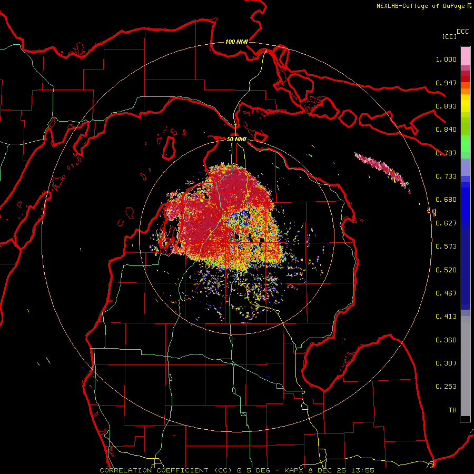Click the 0.787 color scale value

click(446, 153)
